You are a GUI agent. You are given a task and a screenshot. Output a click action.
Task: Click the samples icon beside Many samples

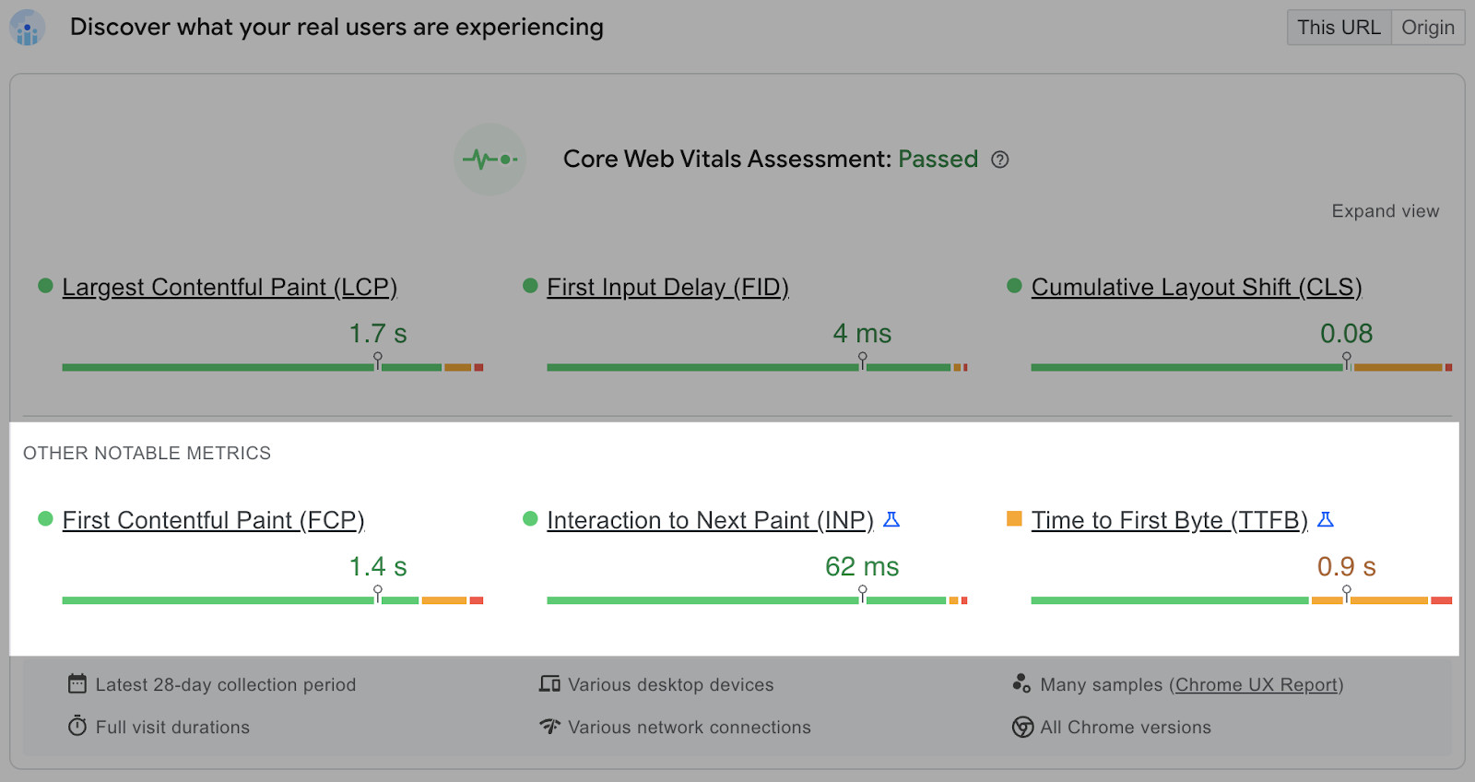pos(1021,683)
